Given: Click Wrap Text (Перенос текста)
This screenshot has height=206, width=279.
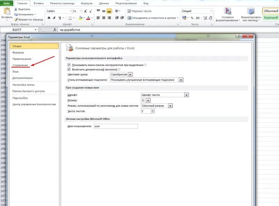Looking at the screenshot, I should point(139,11).
